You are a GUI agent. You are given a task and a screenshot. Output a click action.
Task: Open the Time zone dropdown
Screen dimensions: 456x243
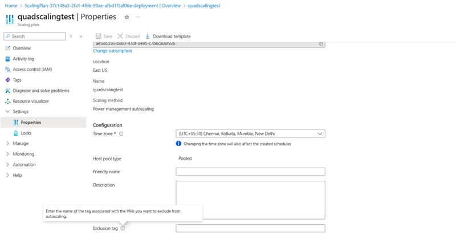pyautogui.click(x=250, y=133)
